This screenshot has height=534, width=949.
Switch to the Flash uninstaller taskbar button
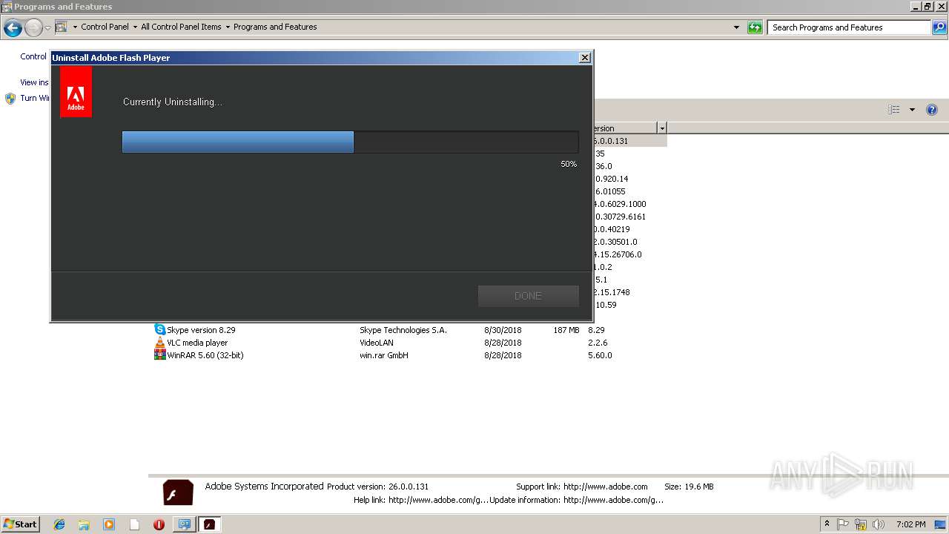209,524
